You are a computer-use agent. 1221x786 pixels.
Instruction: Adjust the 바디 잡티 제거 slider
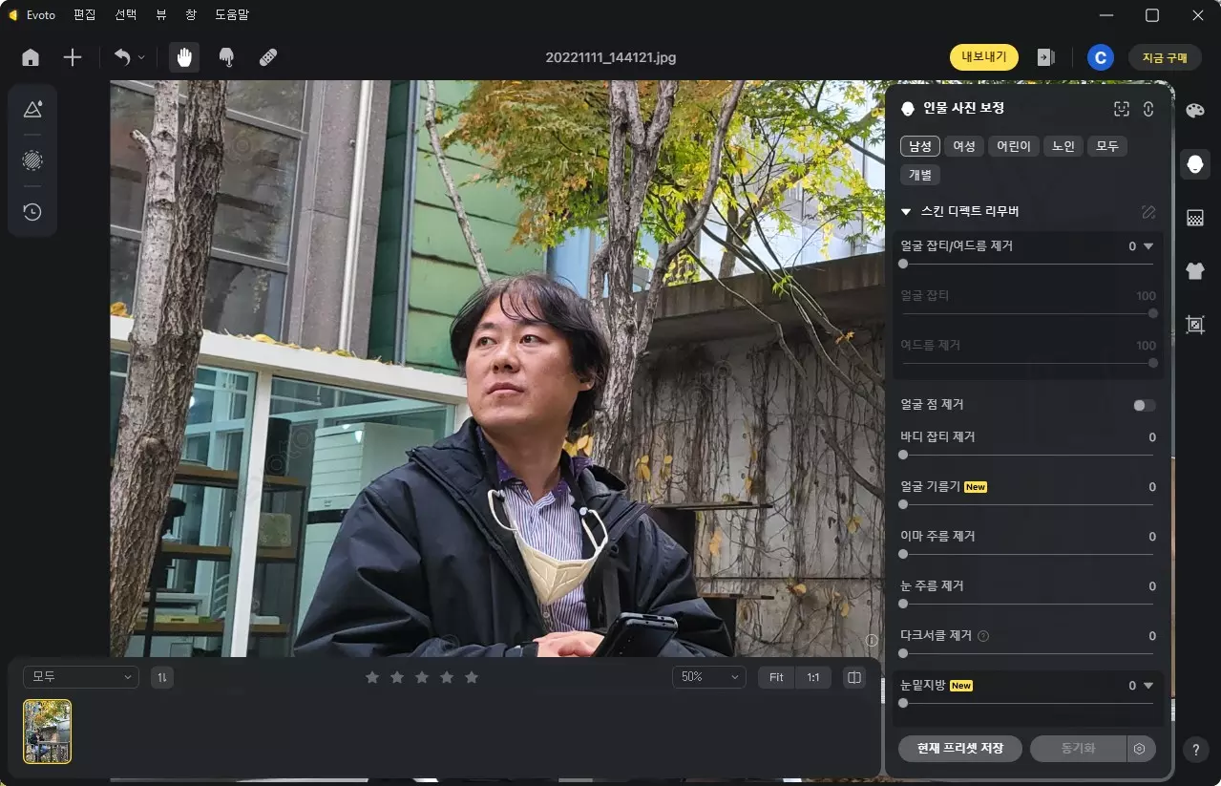tap(1028, 455)
